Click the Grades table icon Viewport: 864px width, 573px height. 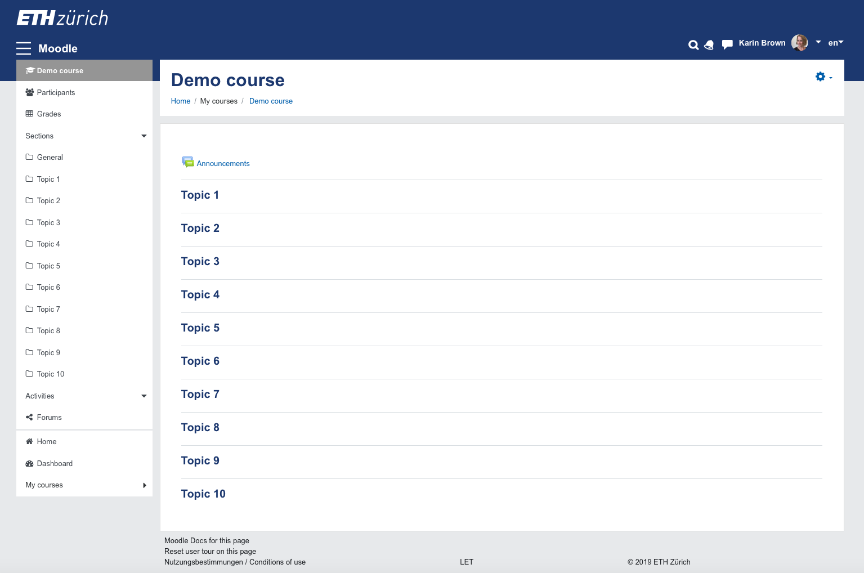point(29,114)
